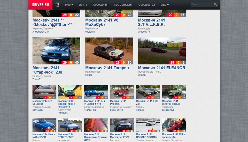The width and height of the screenshot is (248, 142).
Task: Open Москвич 2141 PhoeniX title link
Action: pos(118,102)
